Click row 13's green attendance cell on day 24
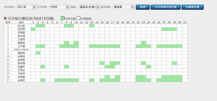The height and width of the screenshot is (101, 217). 148,66
